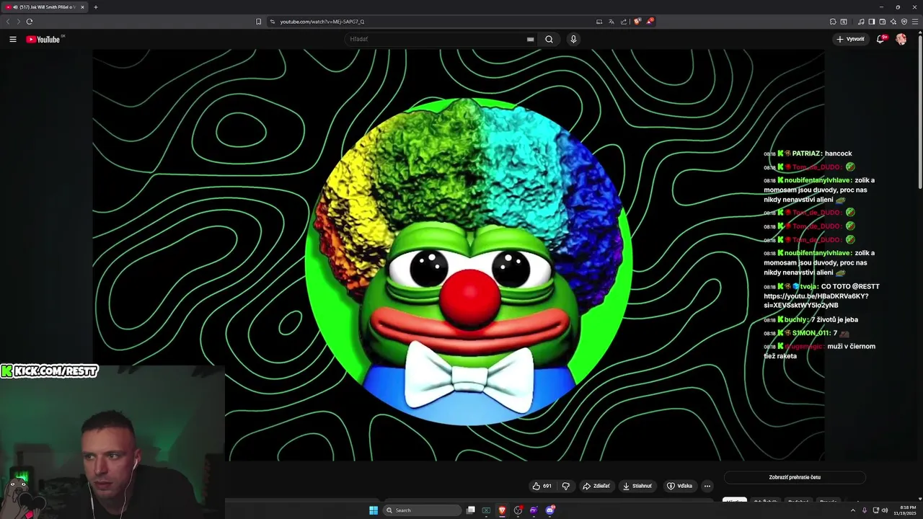Dislike the video thumbs down
This screenshot has width=923, height=519.
[566, 486]
